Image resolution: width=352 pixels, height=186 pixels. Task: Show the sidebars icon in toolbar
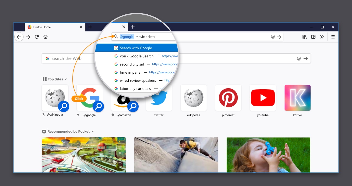click(313, 37)
